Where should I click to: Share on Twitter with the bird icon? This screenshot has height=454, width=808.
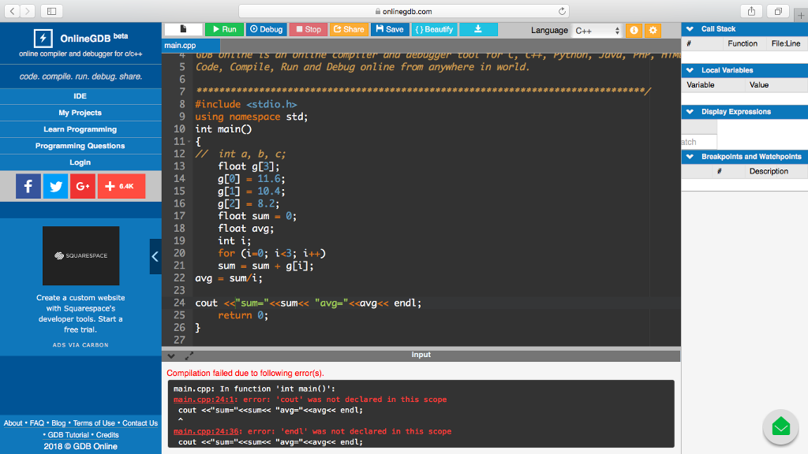tap(56, 186)
